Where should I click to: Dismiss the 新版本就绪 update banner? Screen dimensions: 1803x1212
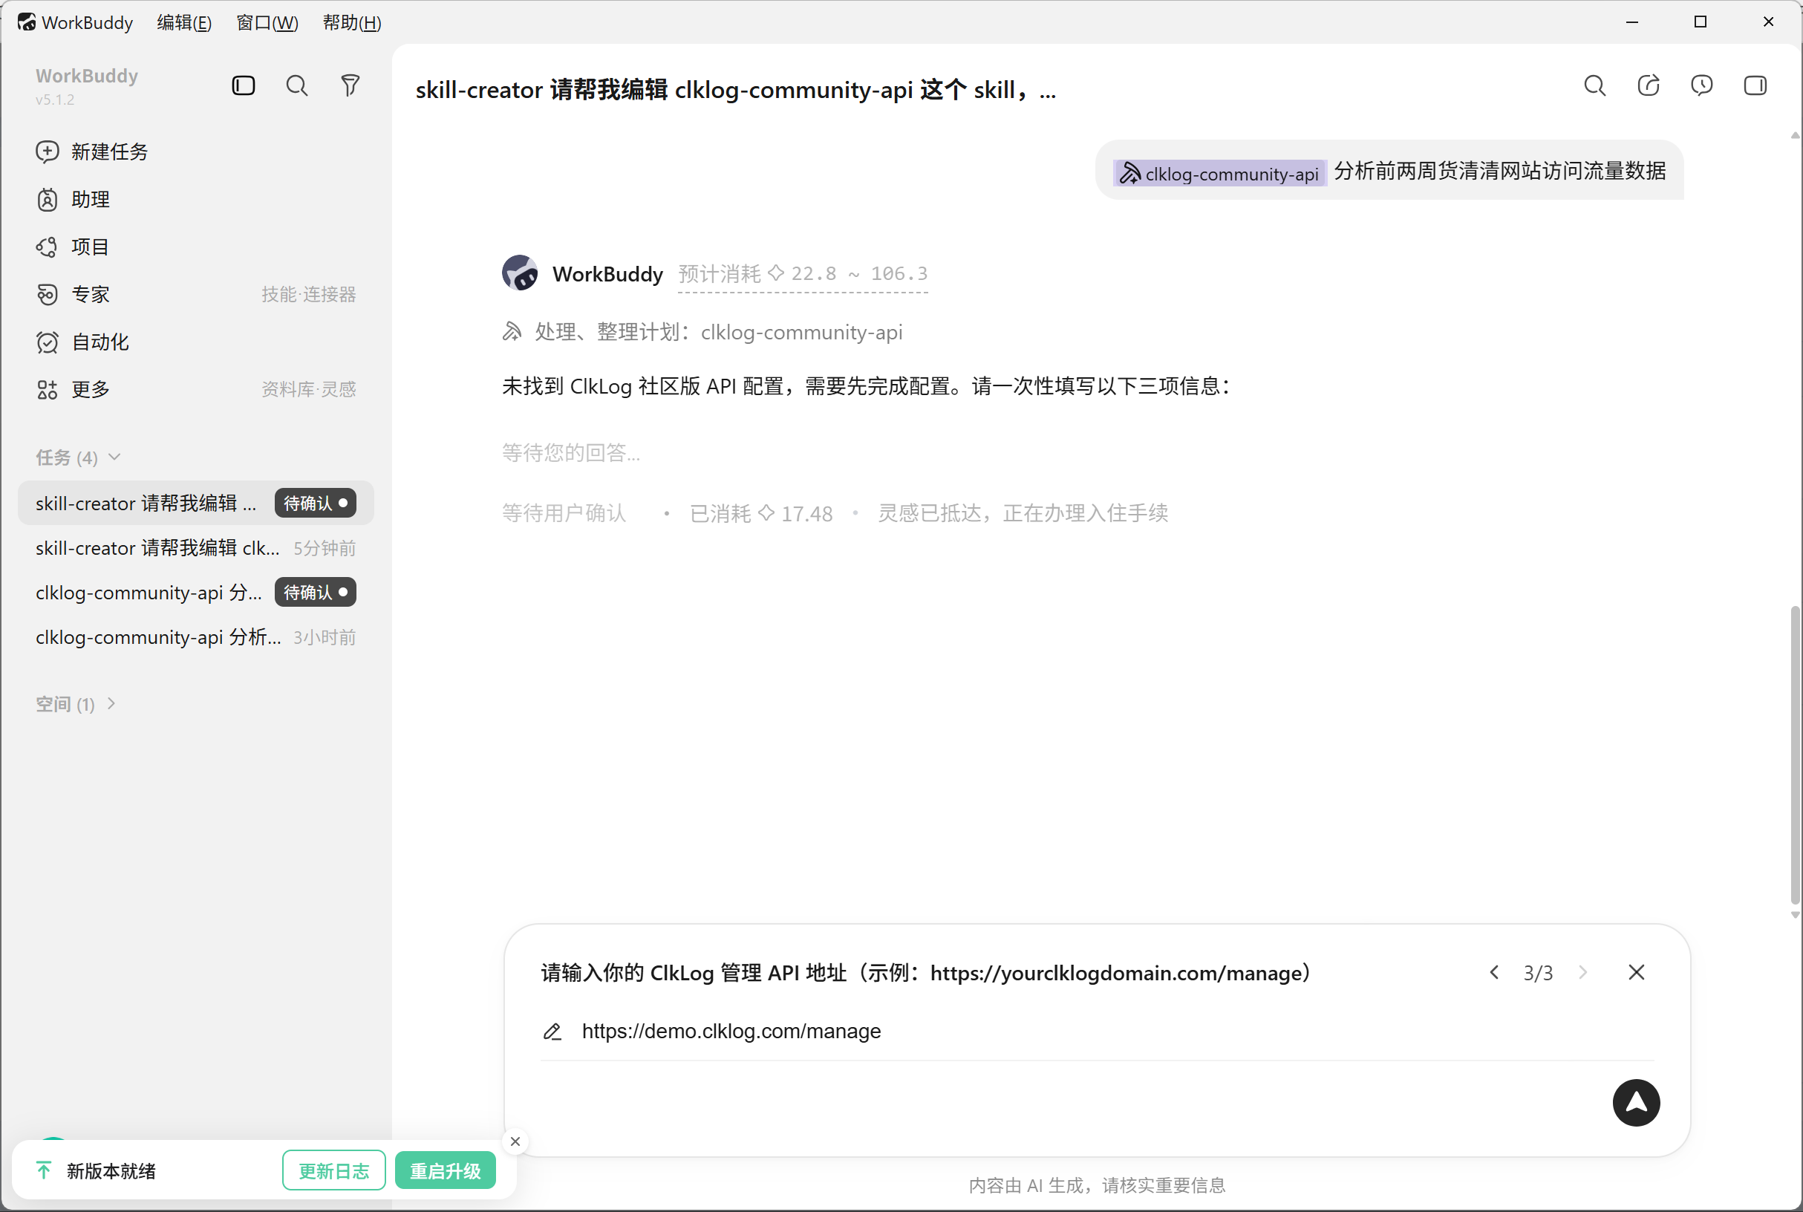tap(515, 1141)
